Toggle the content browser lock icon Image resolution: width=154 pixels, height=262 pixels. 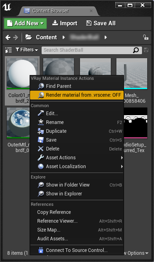[x=146, y=37]
